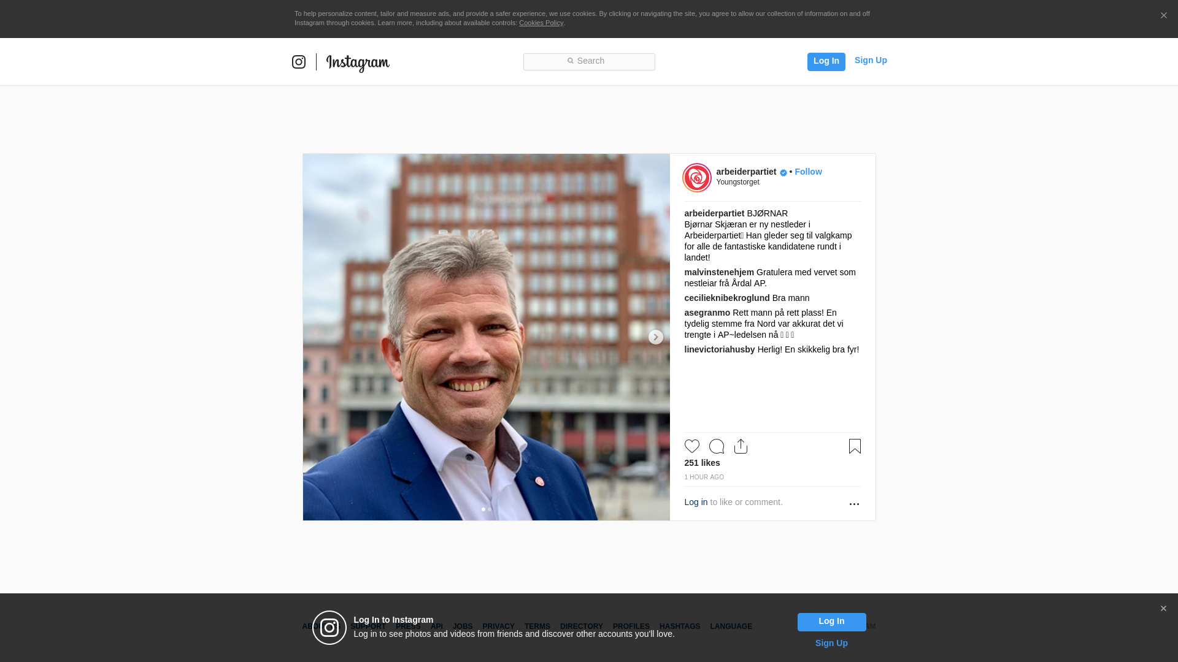Like the post with the heart icon
The image size is (1178, 662).
[692, 446]
